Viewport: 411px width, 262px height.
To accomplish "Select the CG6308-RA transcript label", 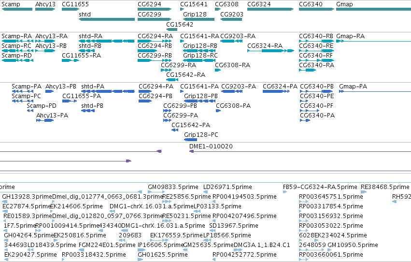I will click(232, 65).
